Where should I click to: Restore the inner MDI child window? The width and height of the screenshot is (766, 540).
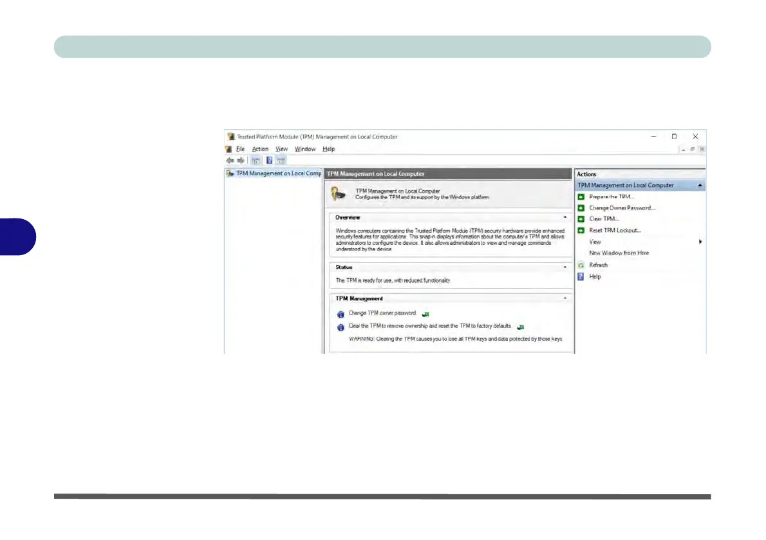pyautogui.click(x=693, y=149)
